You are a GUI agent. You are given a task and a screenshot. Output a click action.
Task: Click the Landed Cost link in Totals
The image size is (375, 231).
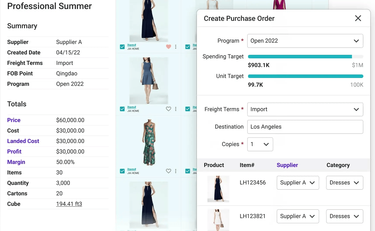[x=23, y=141]
